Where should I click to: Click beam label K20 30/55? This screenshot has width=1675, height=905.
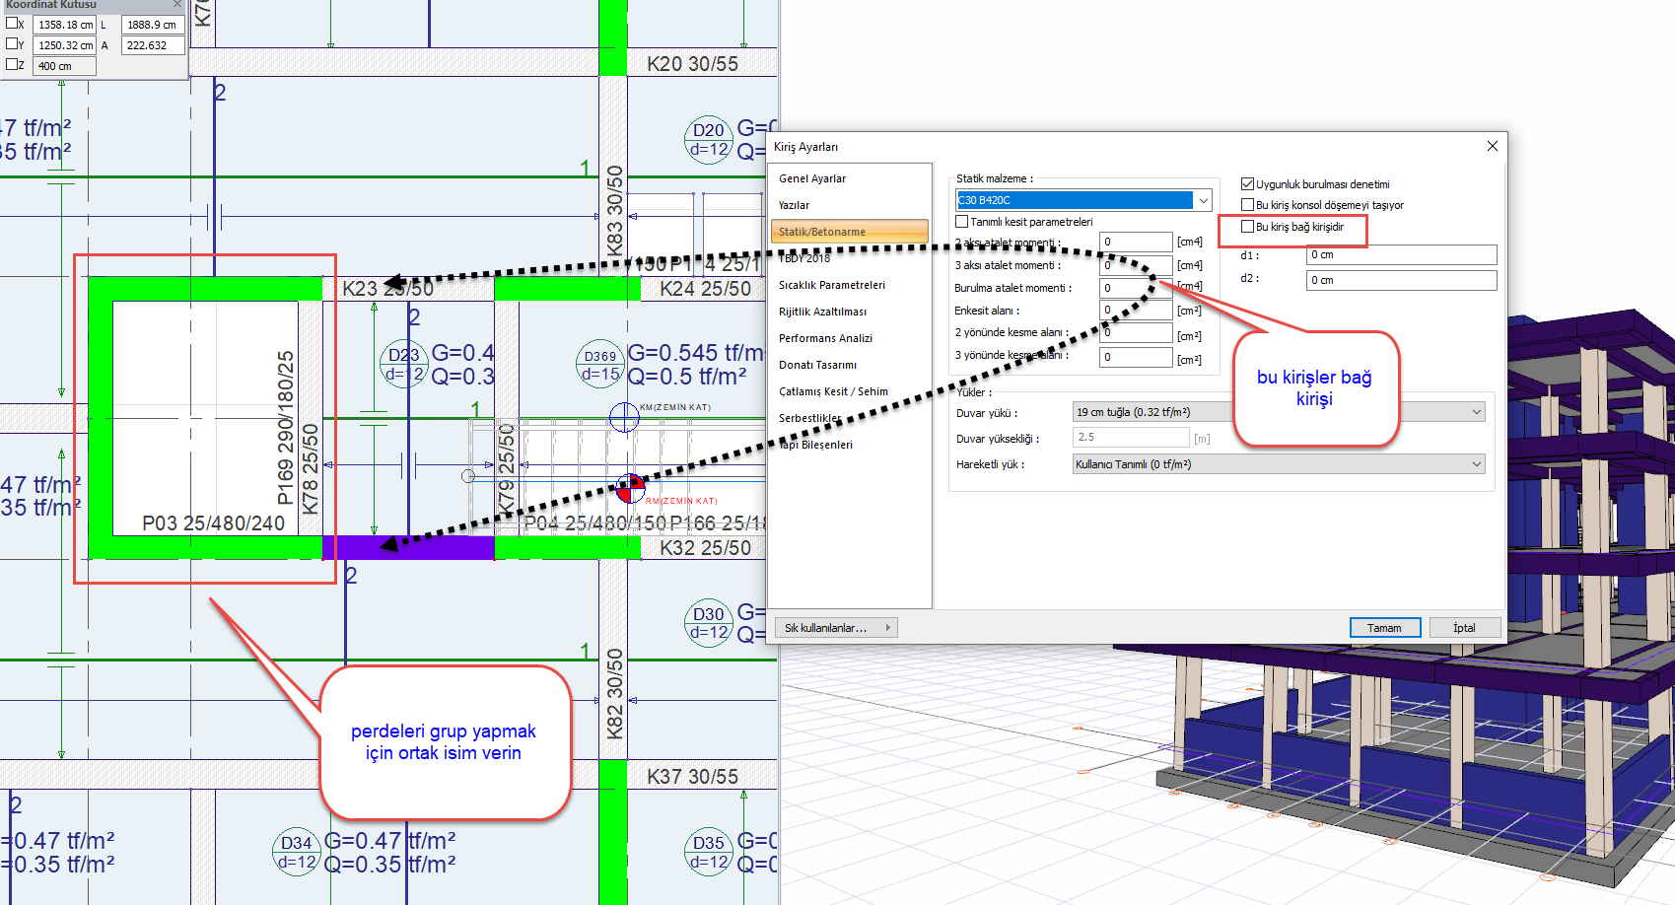tap(692, 64)
